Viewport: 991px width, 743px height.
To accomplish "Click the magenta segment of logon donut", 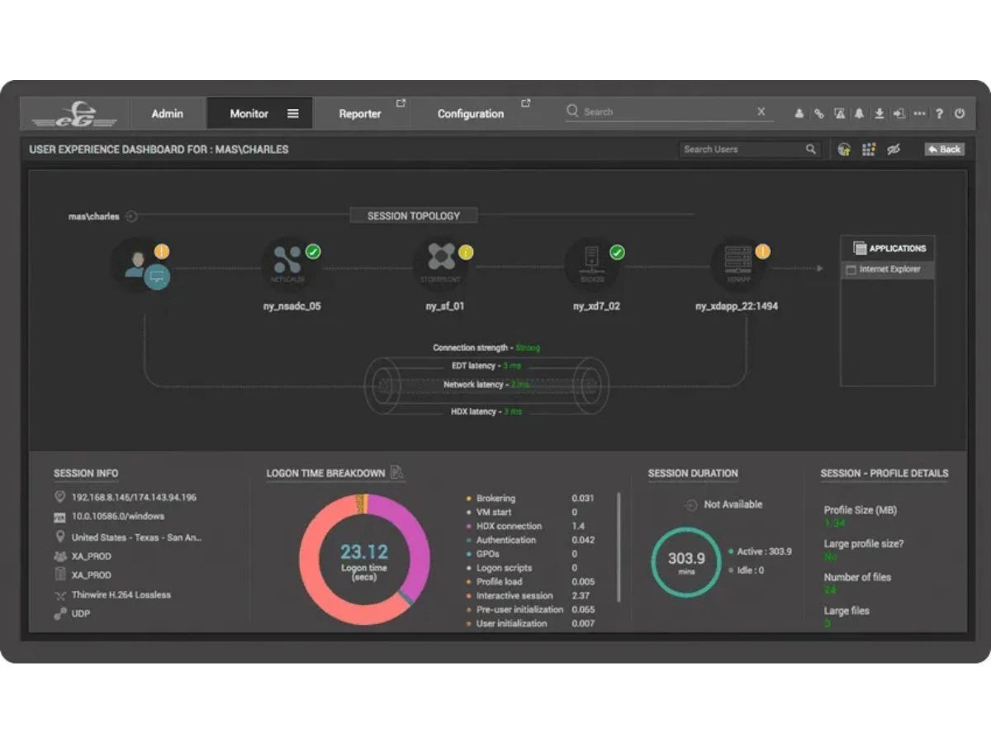I will click(x=415, y=545).
